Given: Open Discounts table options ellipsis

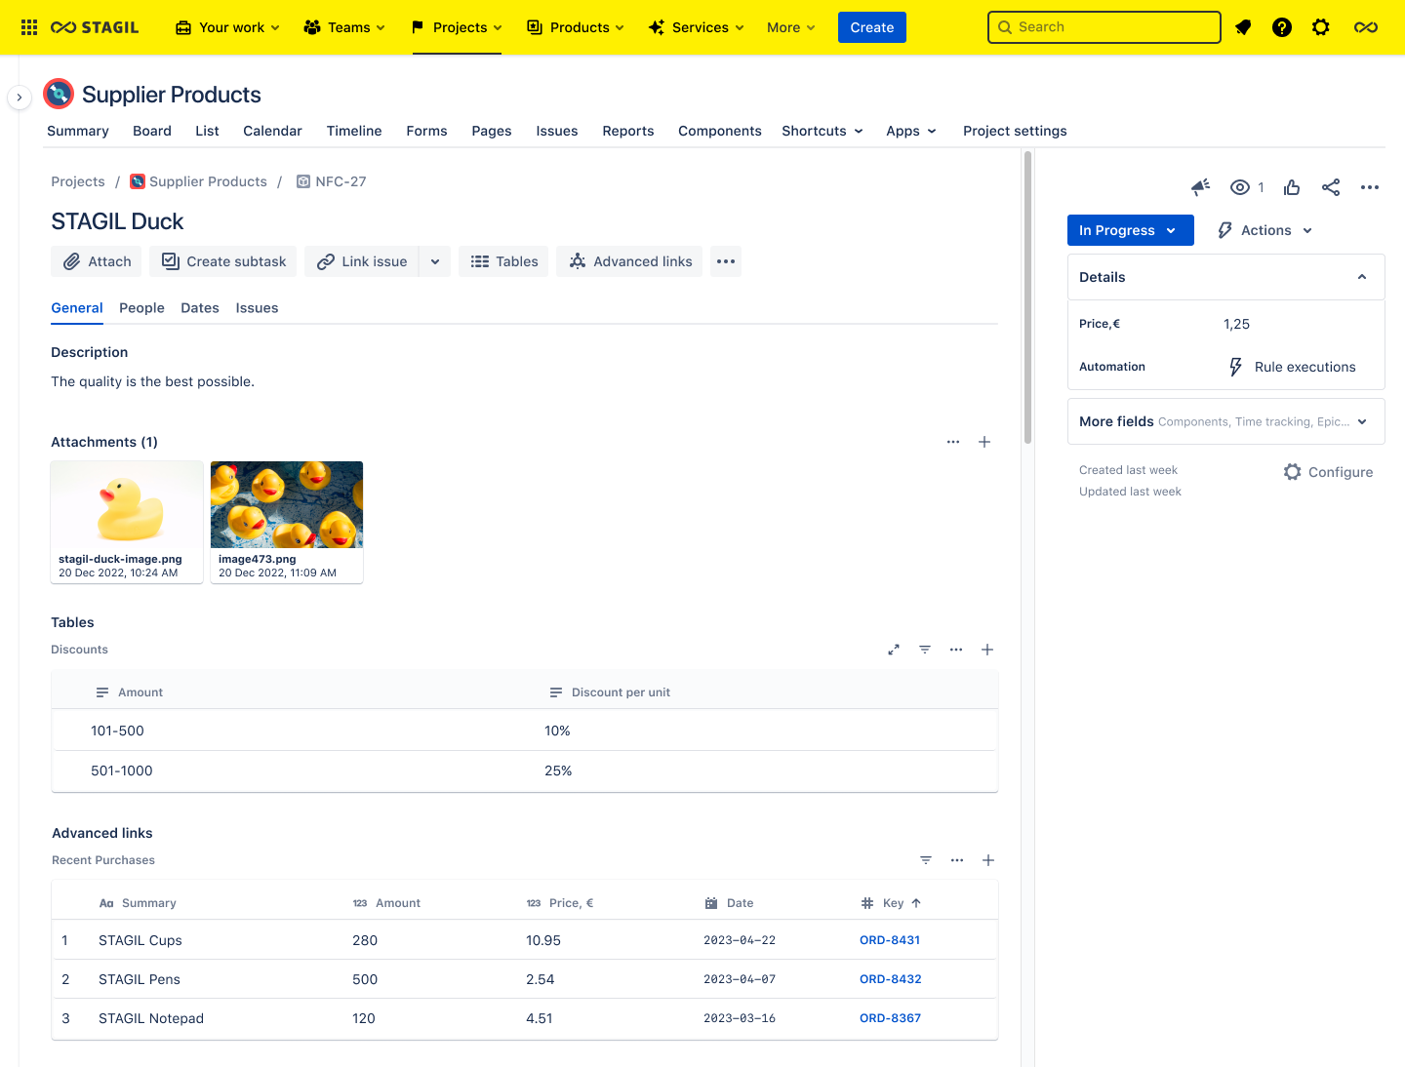Looking at the screenshot, I should (x=956, y=650).
